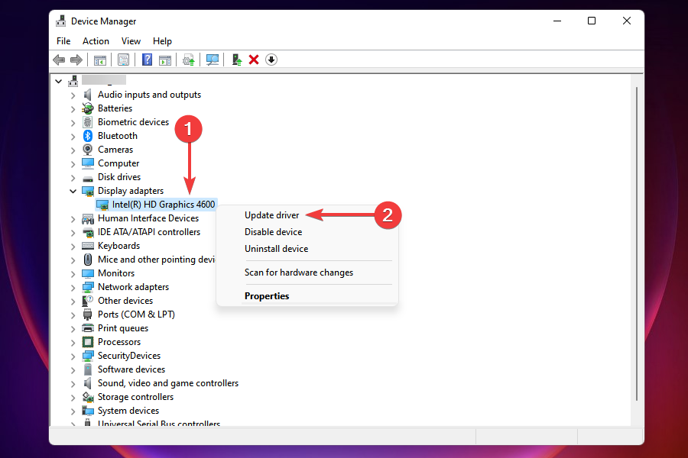Expand the System devices chevron
The image size is (688, 458).
point(73,411)
